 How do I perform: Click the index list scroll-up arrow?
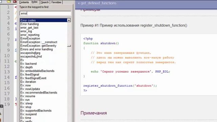pos(69,20)
